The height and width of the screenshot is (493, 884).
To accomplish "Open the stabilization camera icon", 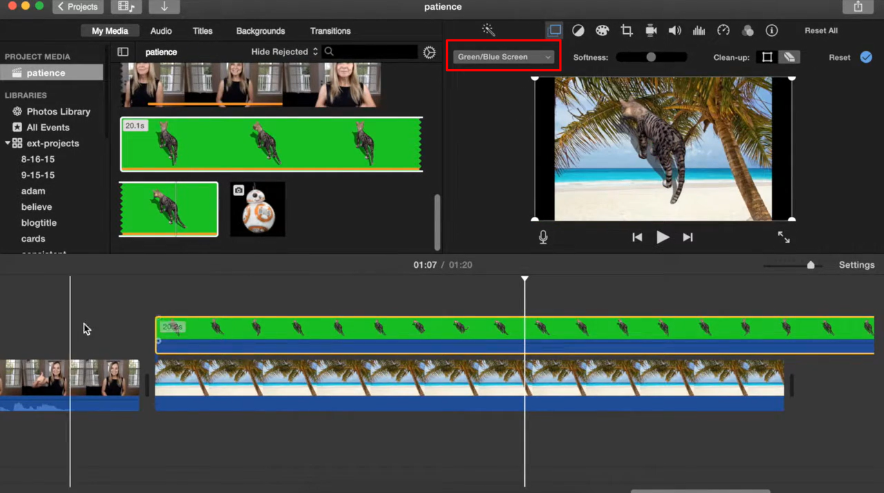I will click(x=651, y=30).
